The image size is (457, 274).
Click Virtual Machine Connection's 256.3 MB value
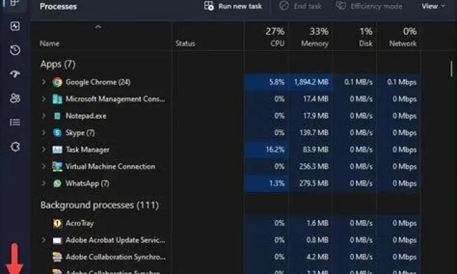pos(314,167)
